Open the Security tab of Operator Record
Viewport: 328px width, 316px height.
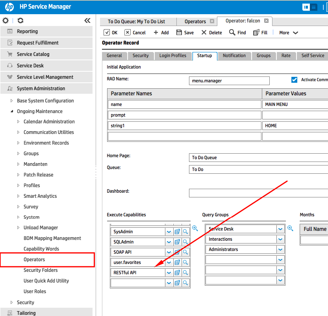141,56
